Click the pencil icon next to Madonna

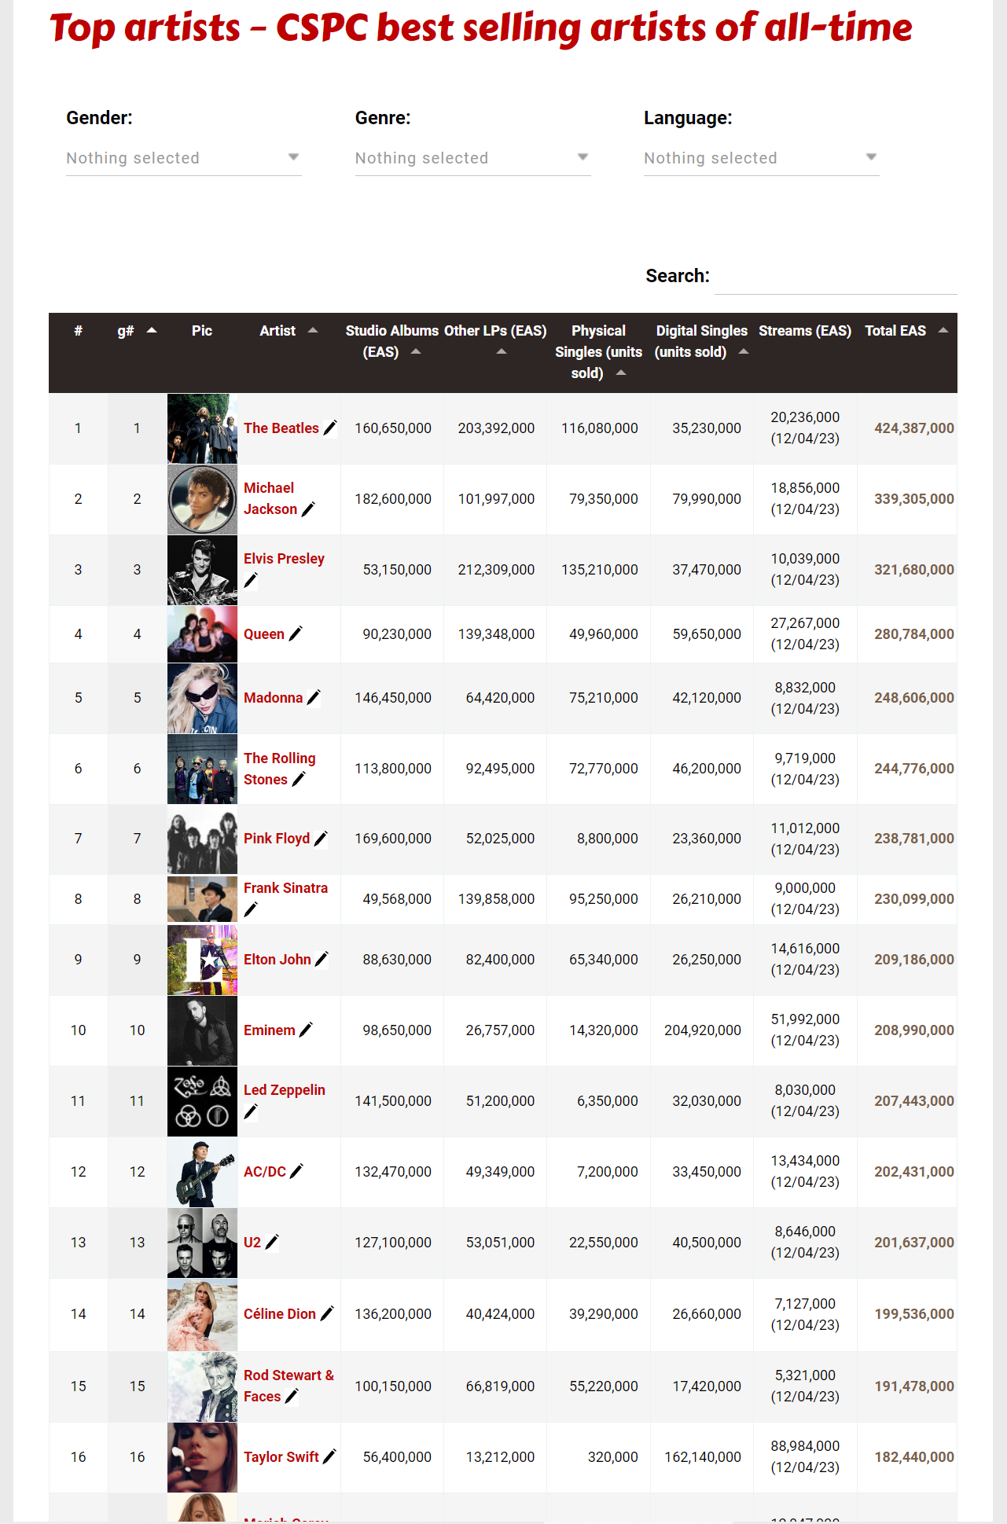coord(314,698)
